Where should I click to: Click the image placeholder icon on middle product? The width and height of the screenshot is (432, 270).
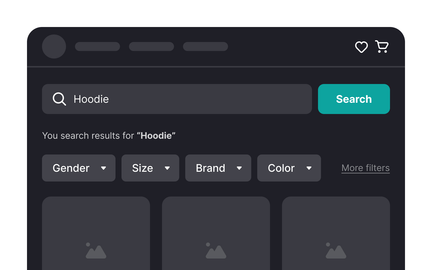pyautogui.click(x=216, y=251)
